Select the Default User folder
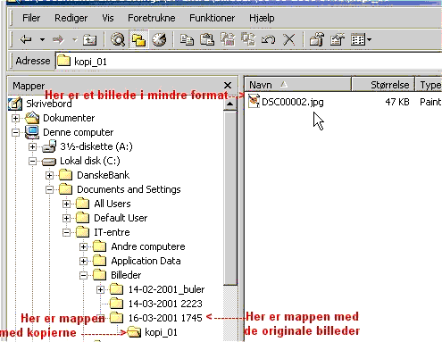Viewport: 442px width, 342px height. point(121,218)
